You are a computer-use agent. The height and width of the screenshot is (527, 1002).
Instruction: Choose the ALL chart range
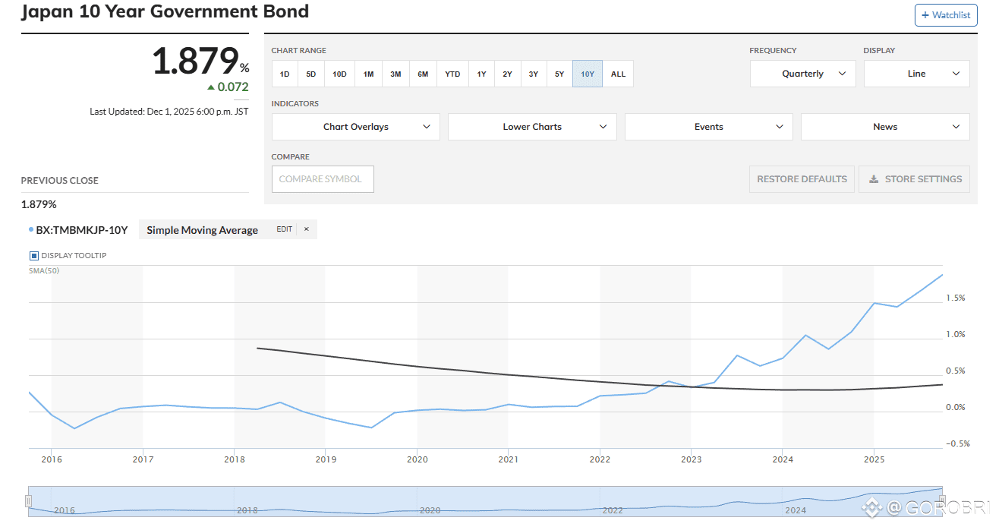click(x=619, y=74)
